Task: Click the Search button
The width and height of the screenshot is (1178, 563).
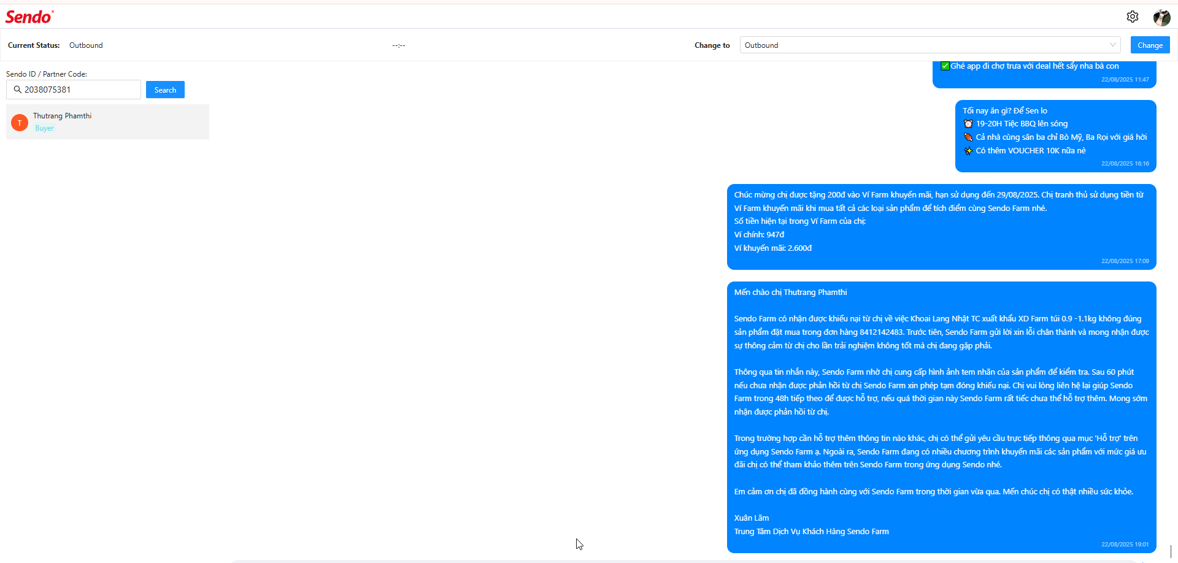Action: point(165,90)
